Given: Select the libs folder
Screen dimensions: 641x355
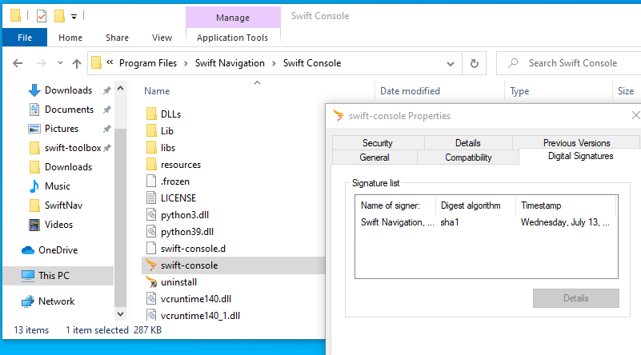Looking at the screenshot, I should pyautogui.click(x=167, y=148).
